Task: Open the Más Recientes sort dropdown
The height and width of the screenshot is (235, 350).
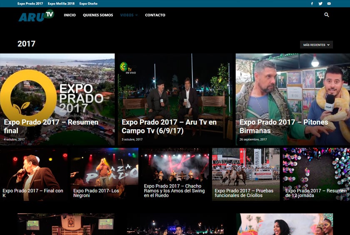Action: 316,45
